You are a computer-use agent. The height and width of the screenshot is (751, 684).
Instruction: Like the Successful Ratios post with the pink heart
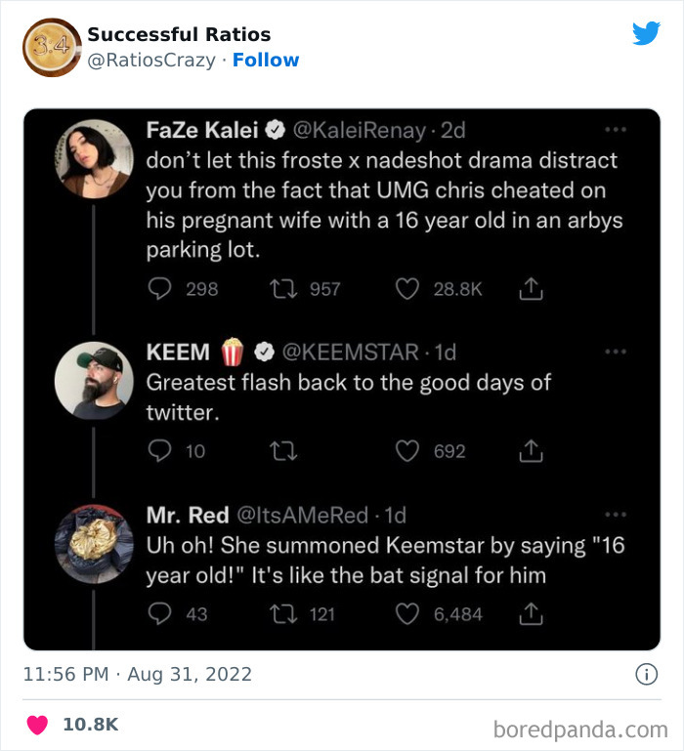click(38, 725)
